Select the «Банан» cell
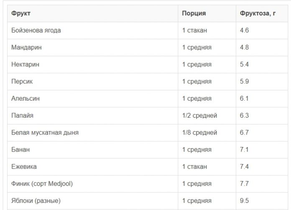Image resolution: width=291 pixels, height=210 pixels. pos(21,149)
